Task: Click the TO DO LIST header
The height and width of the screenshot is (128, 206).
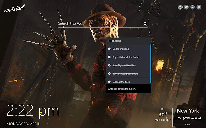Action: (x=115, y=41)
